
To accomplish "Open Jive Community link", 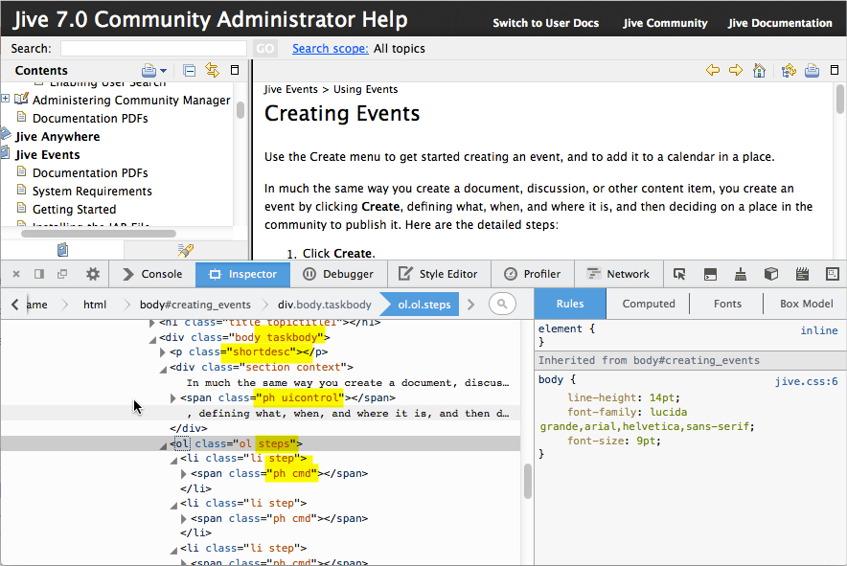I will 665,23.
